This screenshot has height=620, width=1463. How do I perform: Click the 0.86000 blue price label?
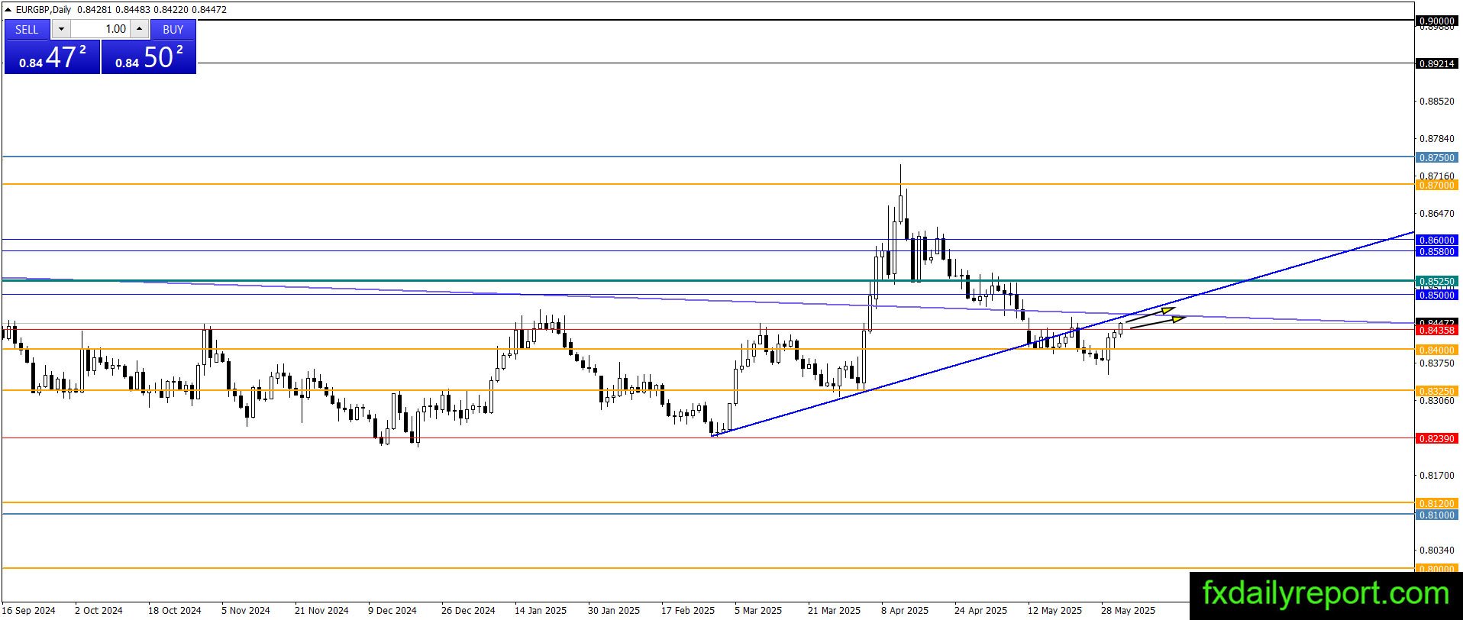pos(1436,240)
